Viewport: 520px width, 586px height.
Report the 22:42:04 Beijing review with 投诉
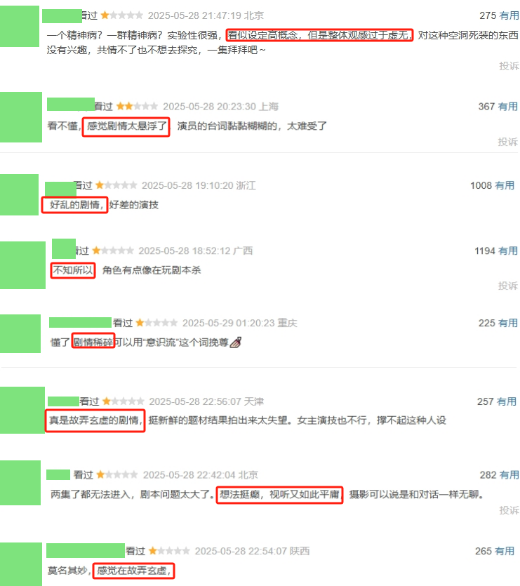click(509, 510)
